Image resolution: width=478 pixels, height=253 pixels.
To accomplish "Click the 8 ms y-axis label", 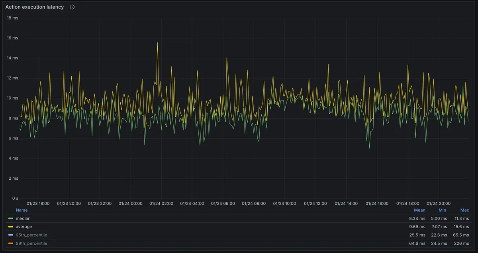I will [14, 118].
